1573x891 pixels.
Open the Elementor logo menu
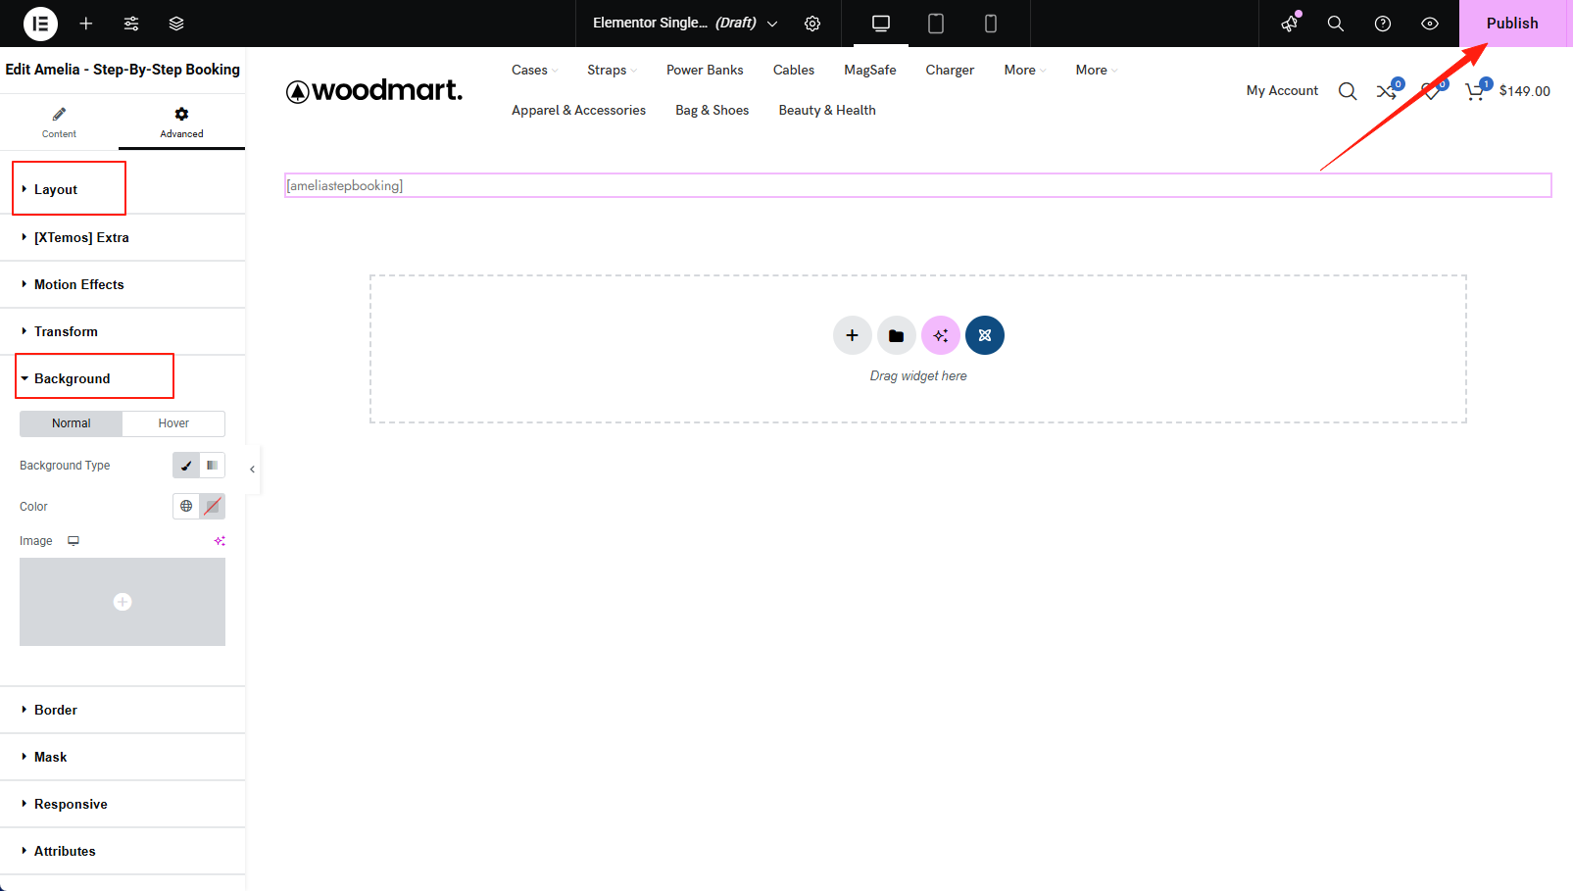pyautogui.click(x=40, y=24)
